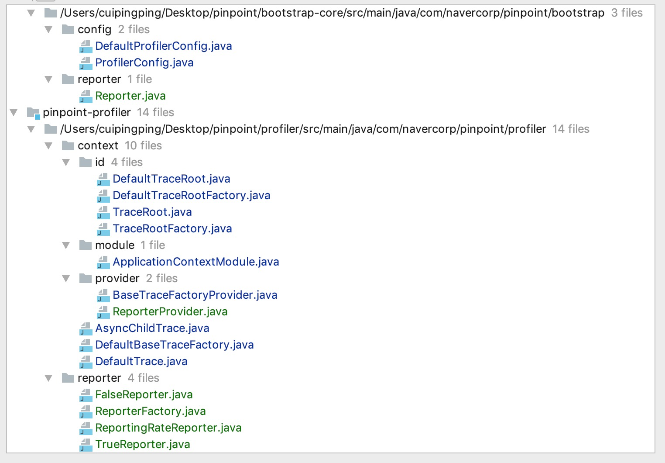Select AsyncChildTrace.java file name
This screenshot has width=665, height=463.
(x=152, y=328)
